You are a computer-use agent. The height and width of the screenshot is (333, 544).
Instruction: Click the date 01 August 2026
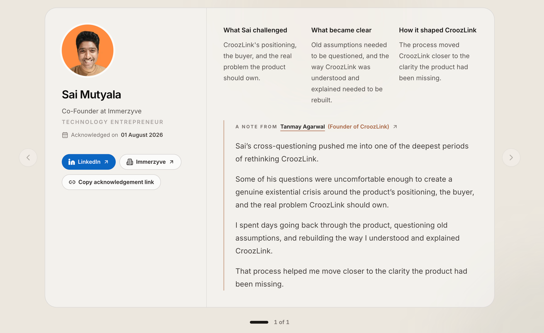click(142, 135)
